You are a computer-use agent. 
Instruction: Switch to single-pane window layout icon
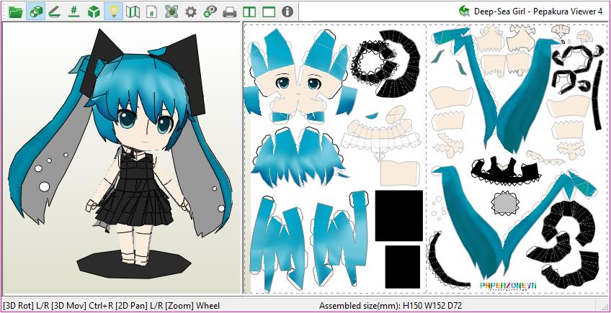(x=269, y=12)
